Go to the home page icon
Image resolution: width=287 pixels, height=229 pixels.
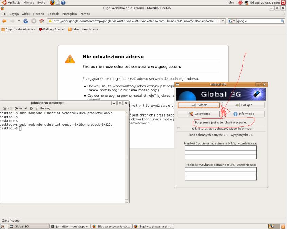tap(42, 21)
